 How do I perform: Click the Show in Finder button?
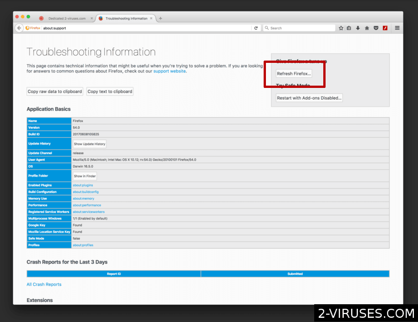[x=85, y=176]
